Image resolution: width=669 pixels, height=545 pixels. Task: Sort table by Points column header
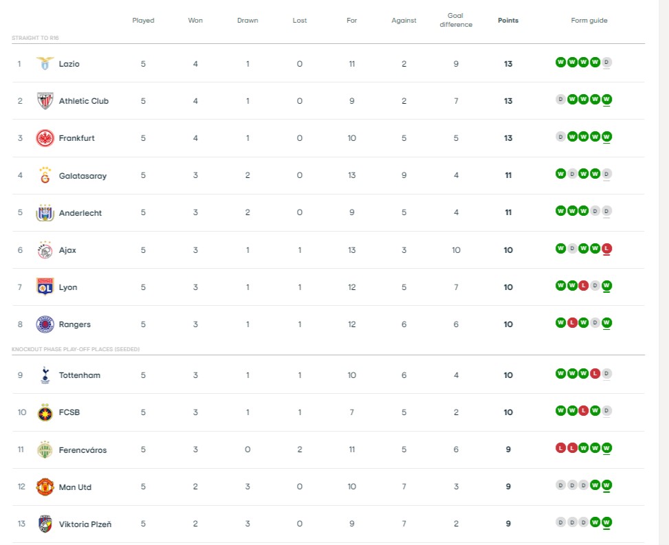click(x=508, y=21)
